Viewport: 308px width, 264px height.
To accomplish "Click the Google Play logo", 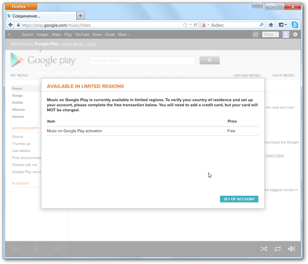I will point(43,60).
